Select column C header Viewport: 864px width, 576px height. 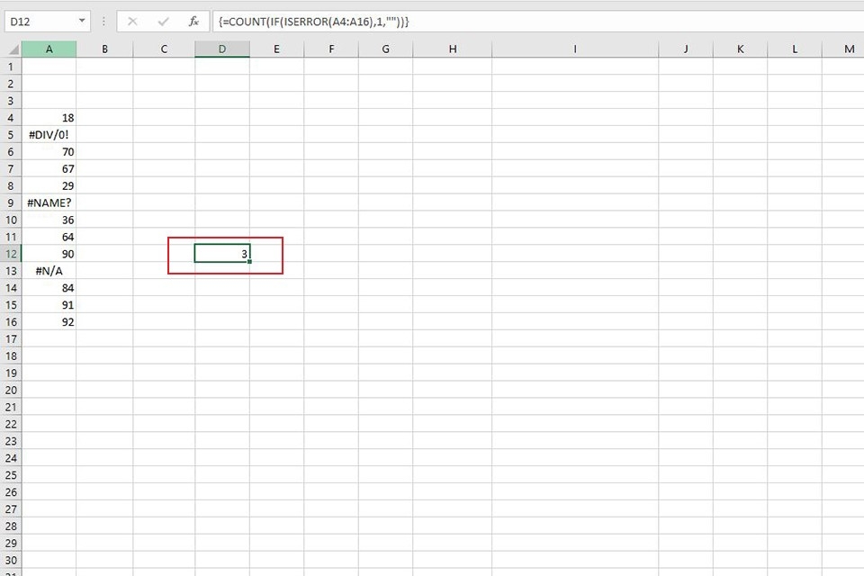[x=164, y=49]
